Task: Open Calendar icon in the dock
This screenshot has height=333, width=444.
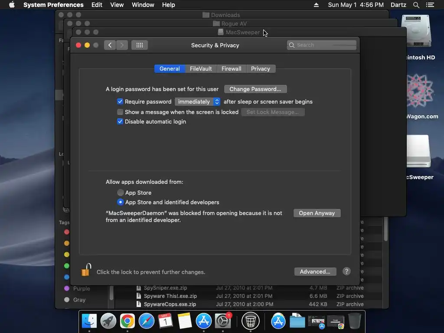Action: (x=165, y=321)
